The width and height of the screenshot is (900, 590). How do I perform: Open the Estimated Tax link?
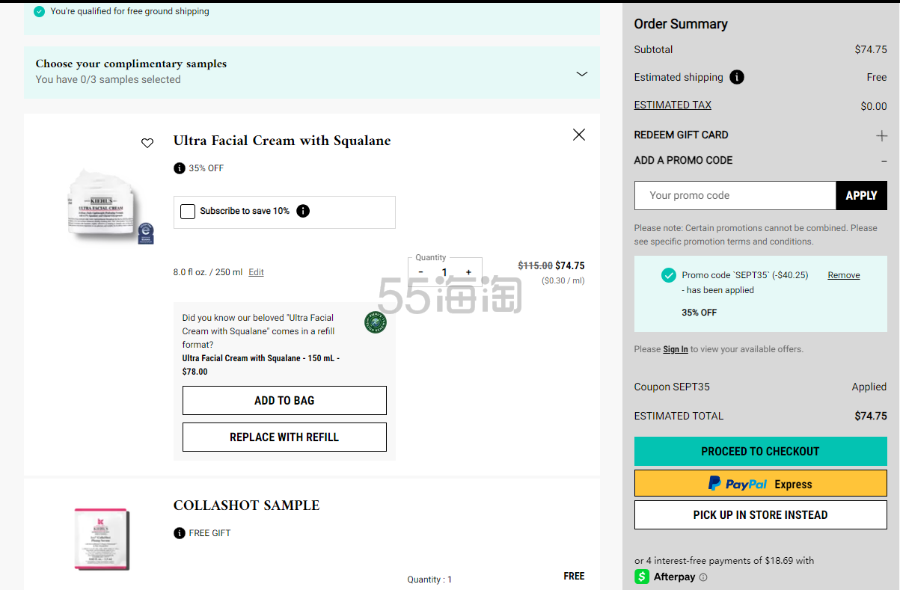coord(673,105)
